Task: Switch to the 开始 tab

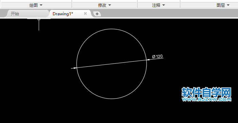Action: (x=15, y=14)
